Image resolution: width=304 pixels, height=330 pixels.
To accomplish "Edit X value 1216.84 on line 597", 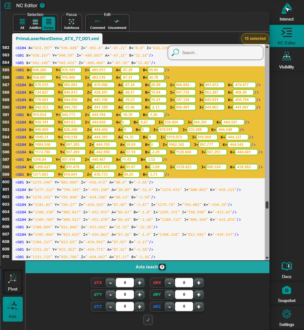I will coord(42,160).
